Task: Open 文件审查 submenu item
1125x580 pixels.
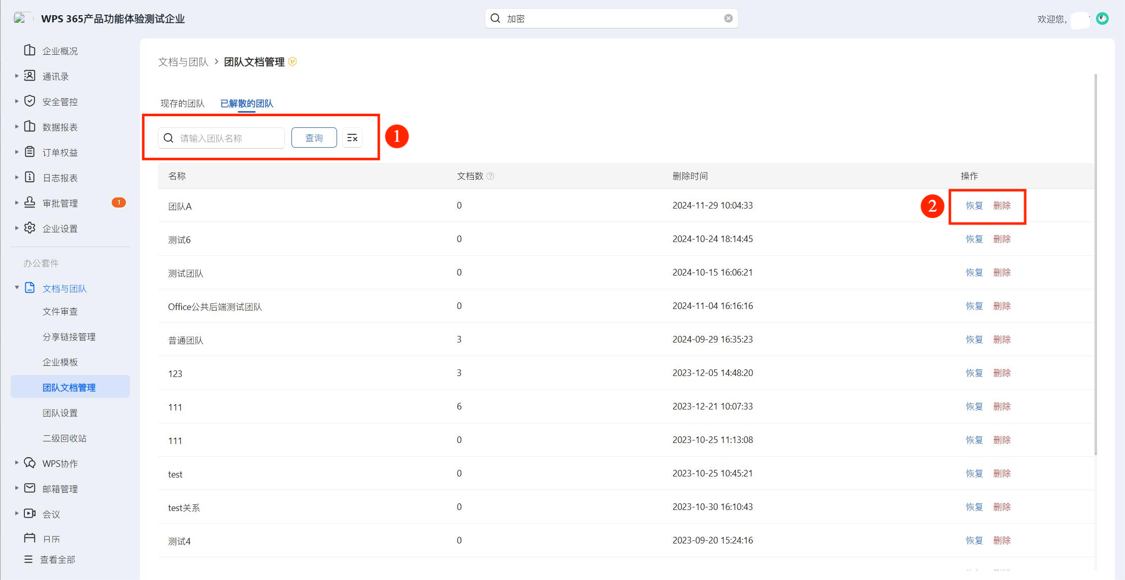Action: pos(60,312)
